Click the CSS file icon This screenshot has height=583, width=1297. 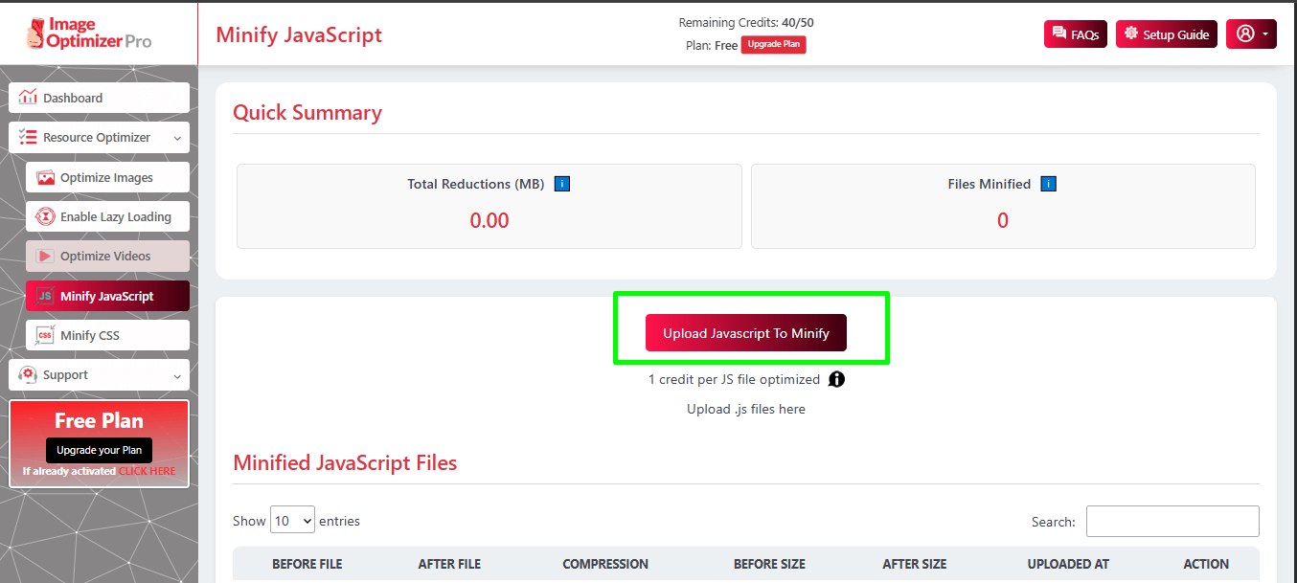click(x=45, y=335)
